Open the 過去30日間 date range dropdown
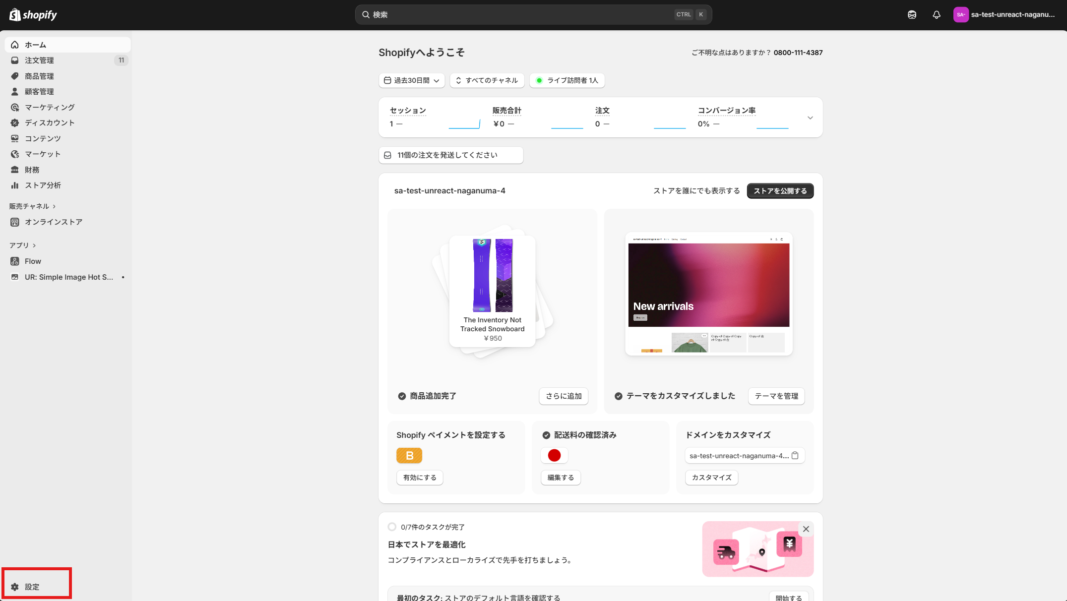Image resolution: width=1067 pixels, height=601 pixels. tap(411, 80)
